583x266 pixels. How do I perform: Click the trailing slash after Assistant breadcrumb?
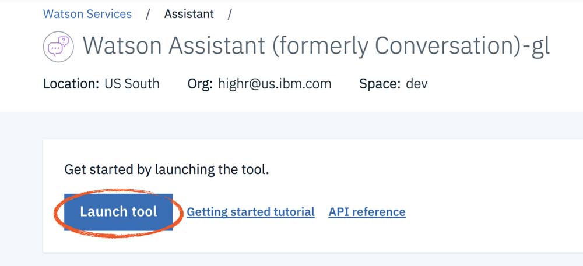(x=230, y=14)
